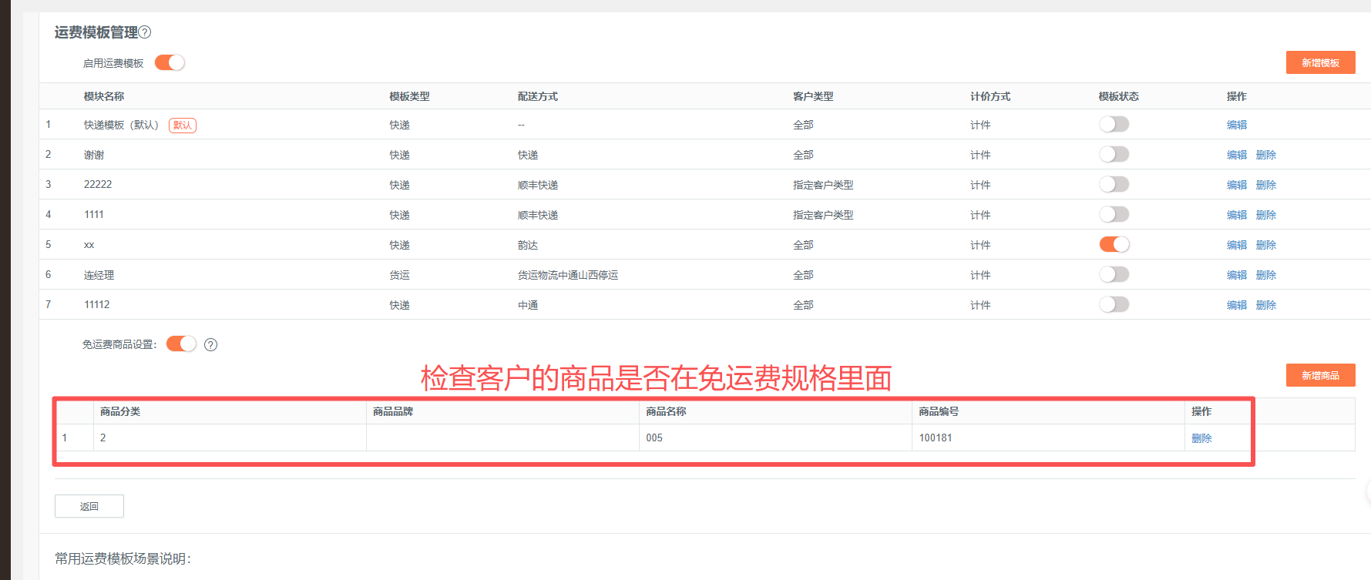Open help icon next to 免运费商品设置

pyautogui.click(x=210, y=344)
